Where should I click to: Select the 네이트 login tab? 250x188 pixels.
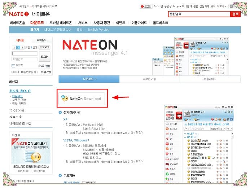coord(20,40)
